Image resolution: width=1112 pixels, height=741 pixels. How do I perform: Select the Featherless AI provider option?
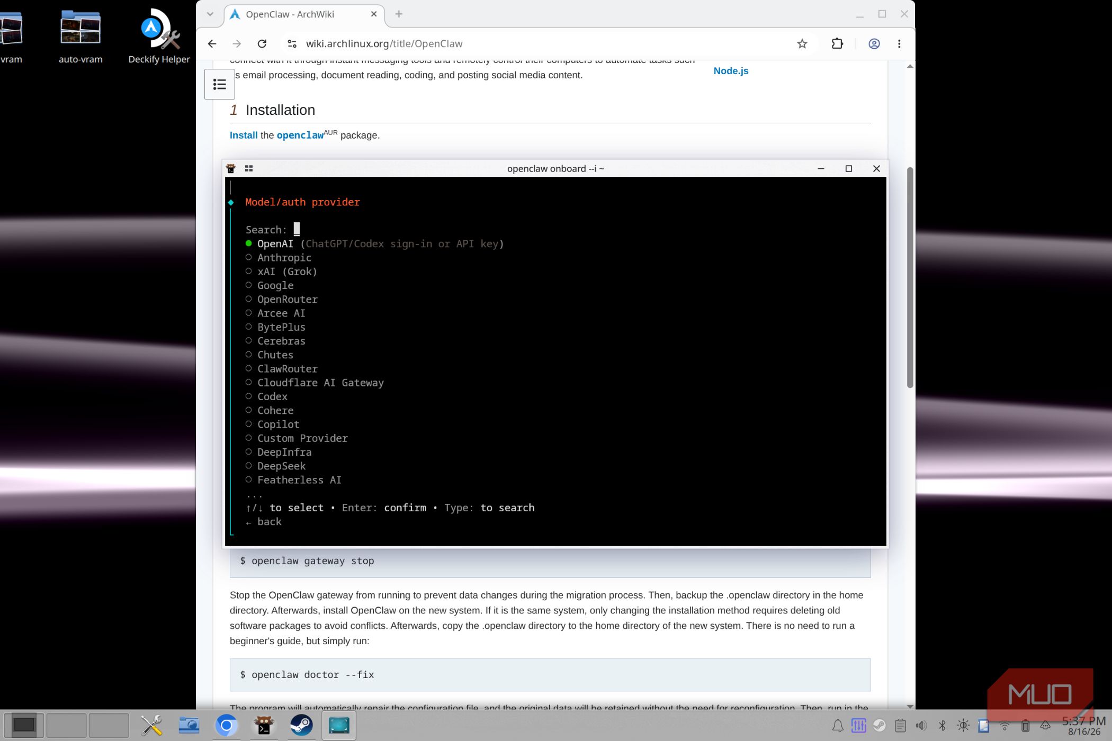tap(293, 480)
